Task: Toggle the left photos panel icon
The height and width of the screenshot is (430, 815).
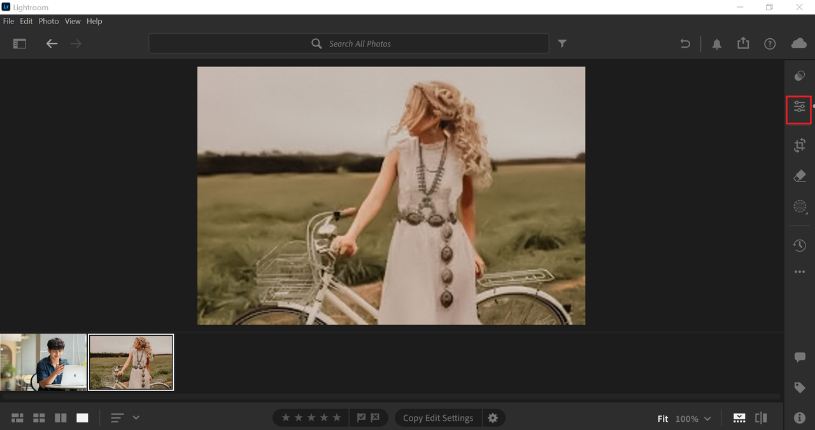Action: click(x=20, y=44)
